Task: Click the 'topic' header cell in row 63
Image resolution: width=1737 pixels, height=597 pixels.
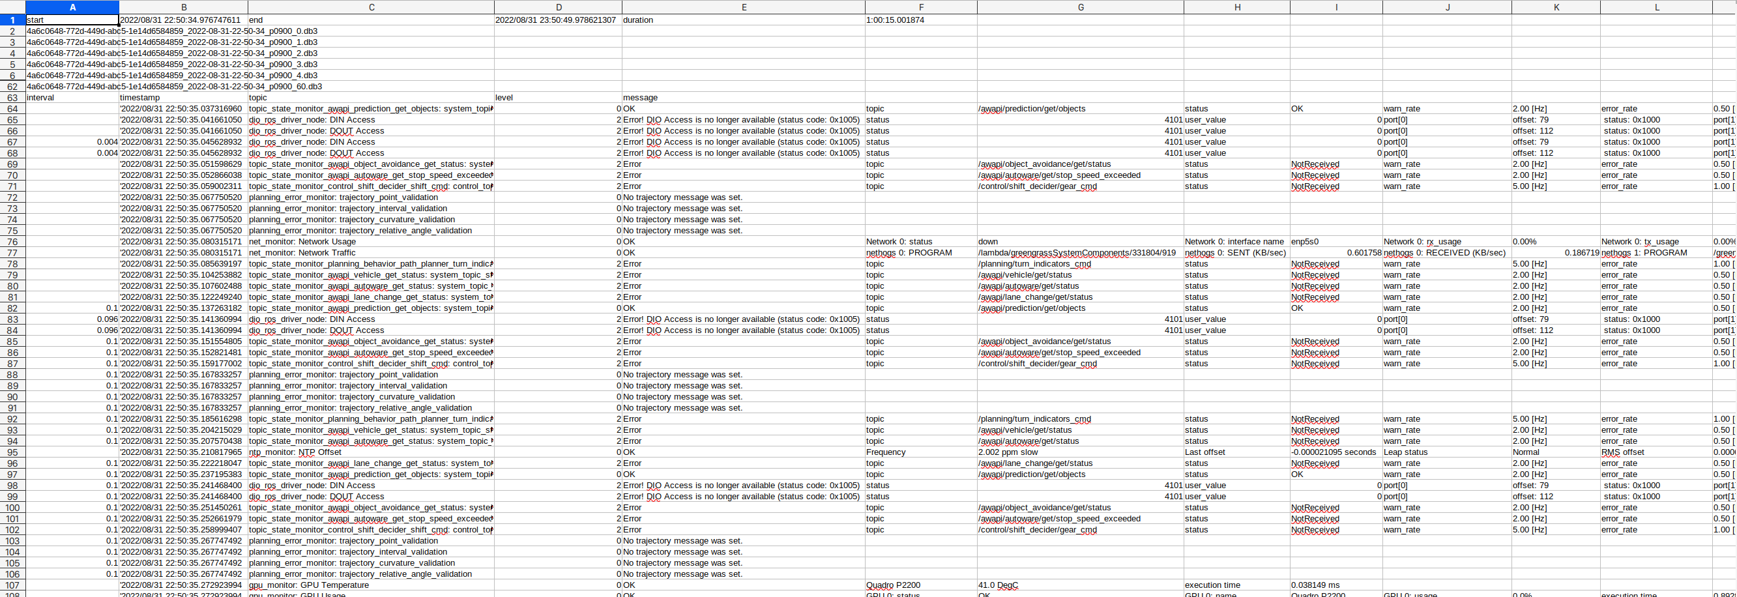Action: pyautogui.click(x=371, y=98)
